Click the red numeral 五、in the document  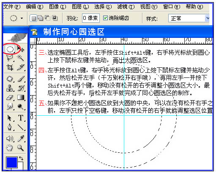[43, 103]
